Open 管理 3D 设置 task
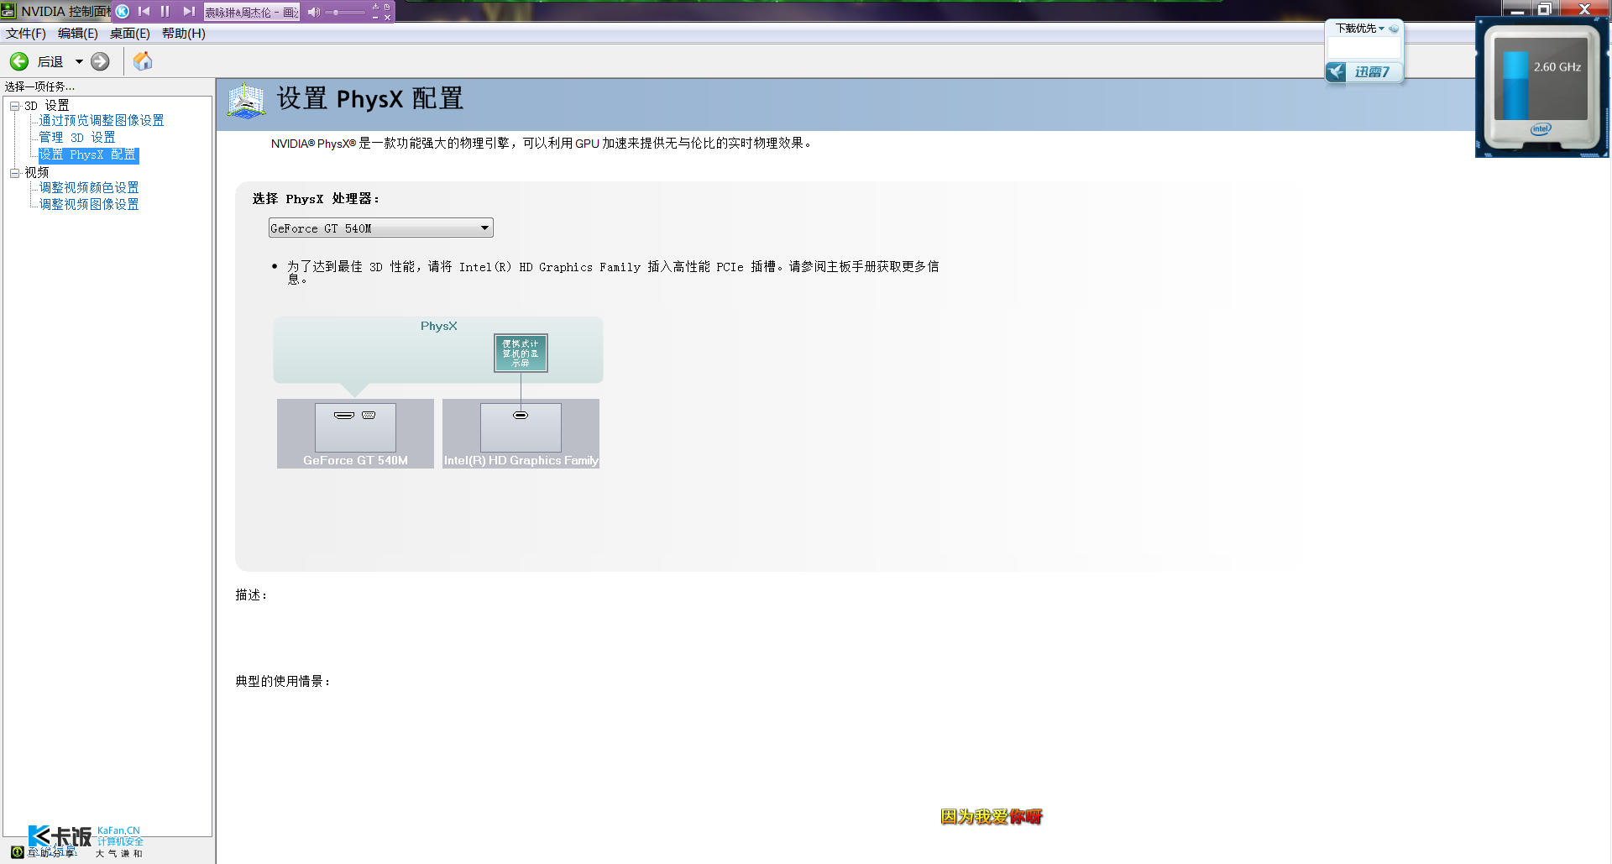The width and height of the screenshot is (1612, 864). click(x=77, y=138)
